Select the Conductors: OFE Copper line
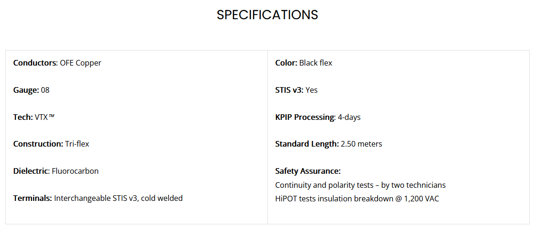Image resolution: width=533 pixels, height=229 pixels. [57, 63]
